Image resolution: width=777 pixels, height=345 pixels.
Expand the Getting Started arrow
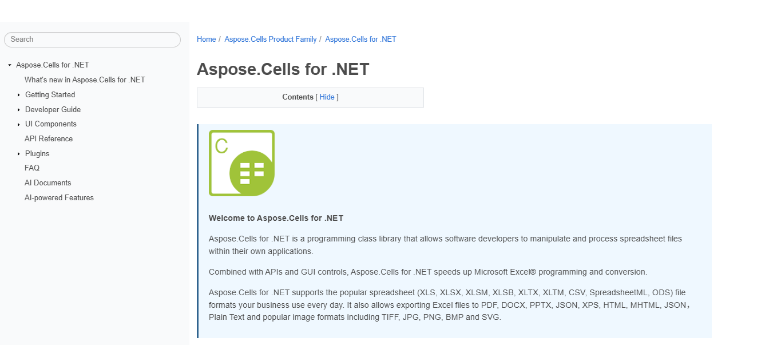tap(19, 95)
